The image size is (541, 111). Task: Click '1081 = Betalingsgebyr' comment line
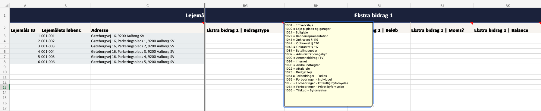tap(301, 51)
